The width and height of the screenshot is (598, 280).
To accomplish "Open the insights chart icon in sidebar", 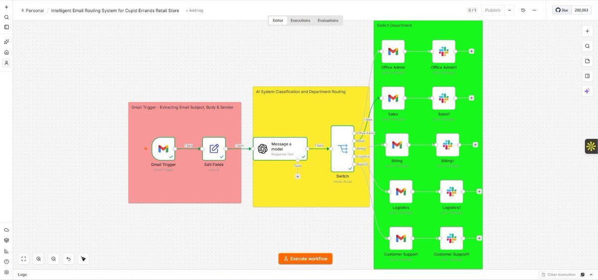I will coord(6,251).
